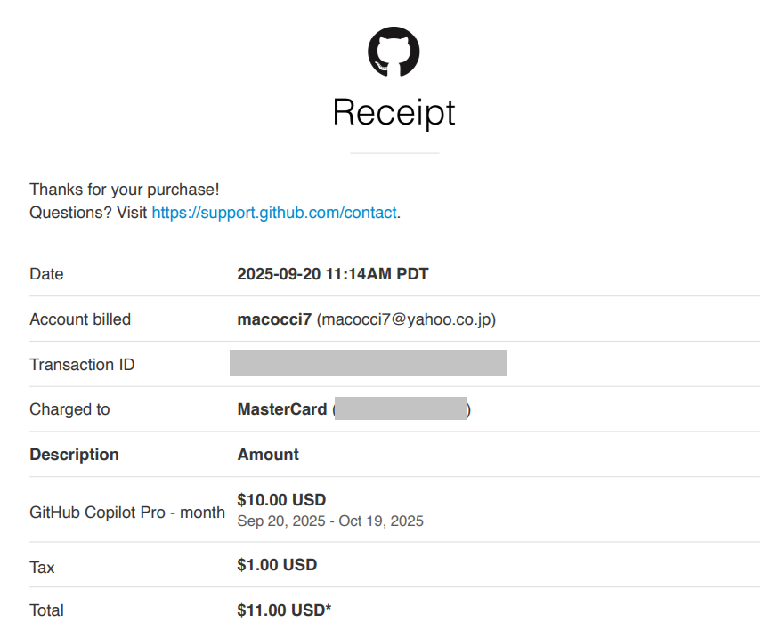
Task: Click the Description column header
Action: coord(74,455)
